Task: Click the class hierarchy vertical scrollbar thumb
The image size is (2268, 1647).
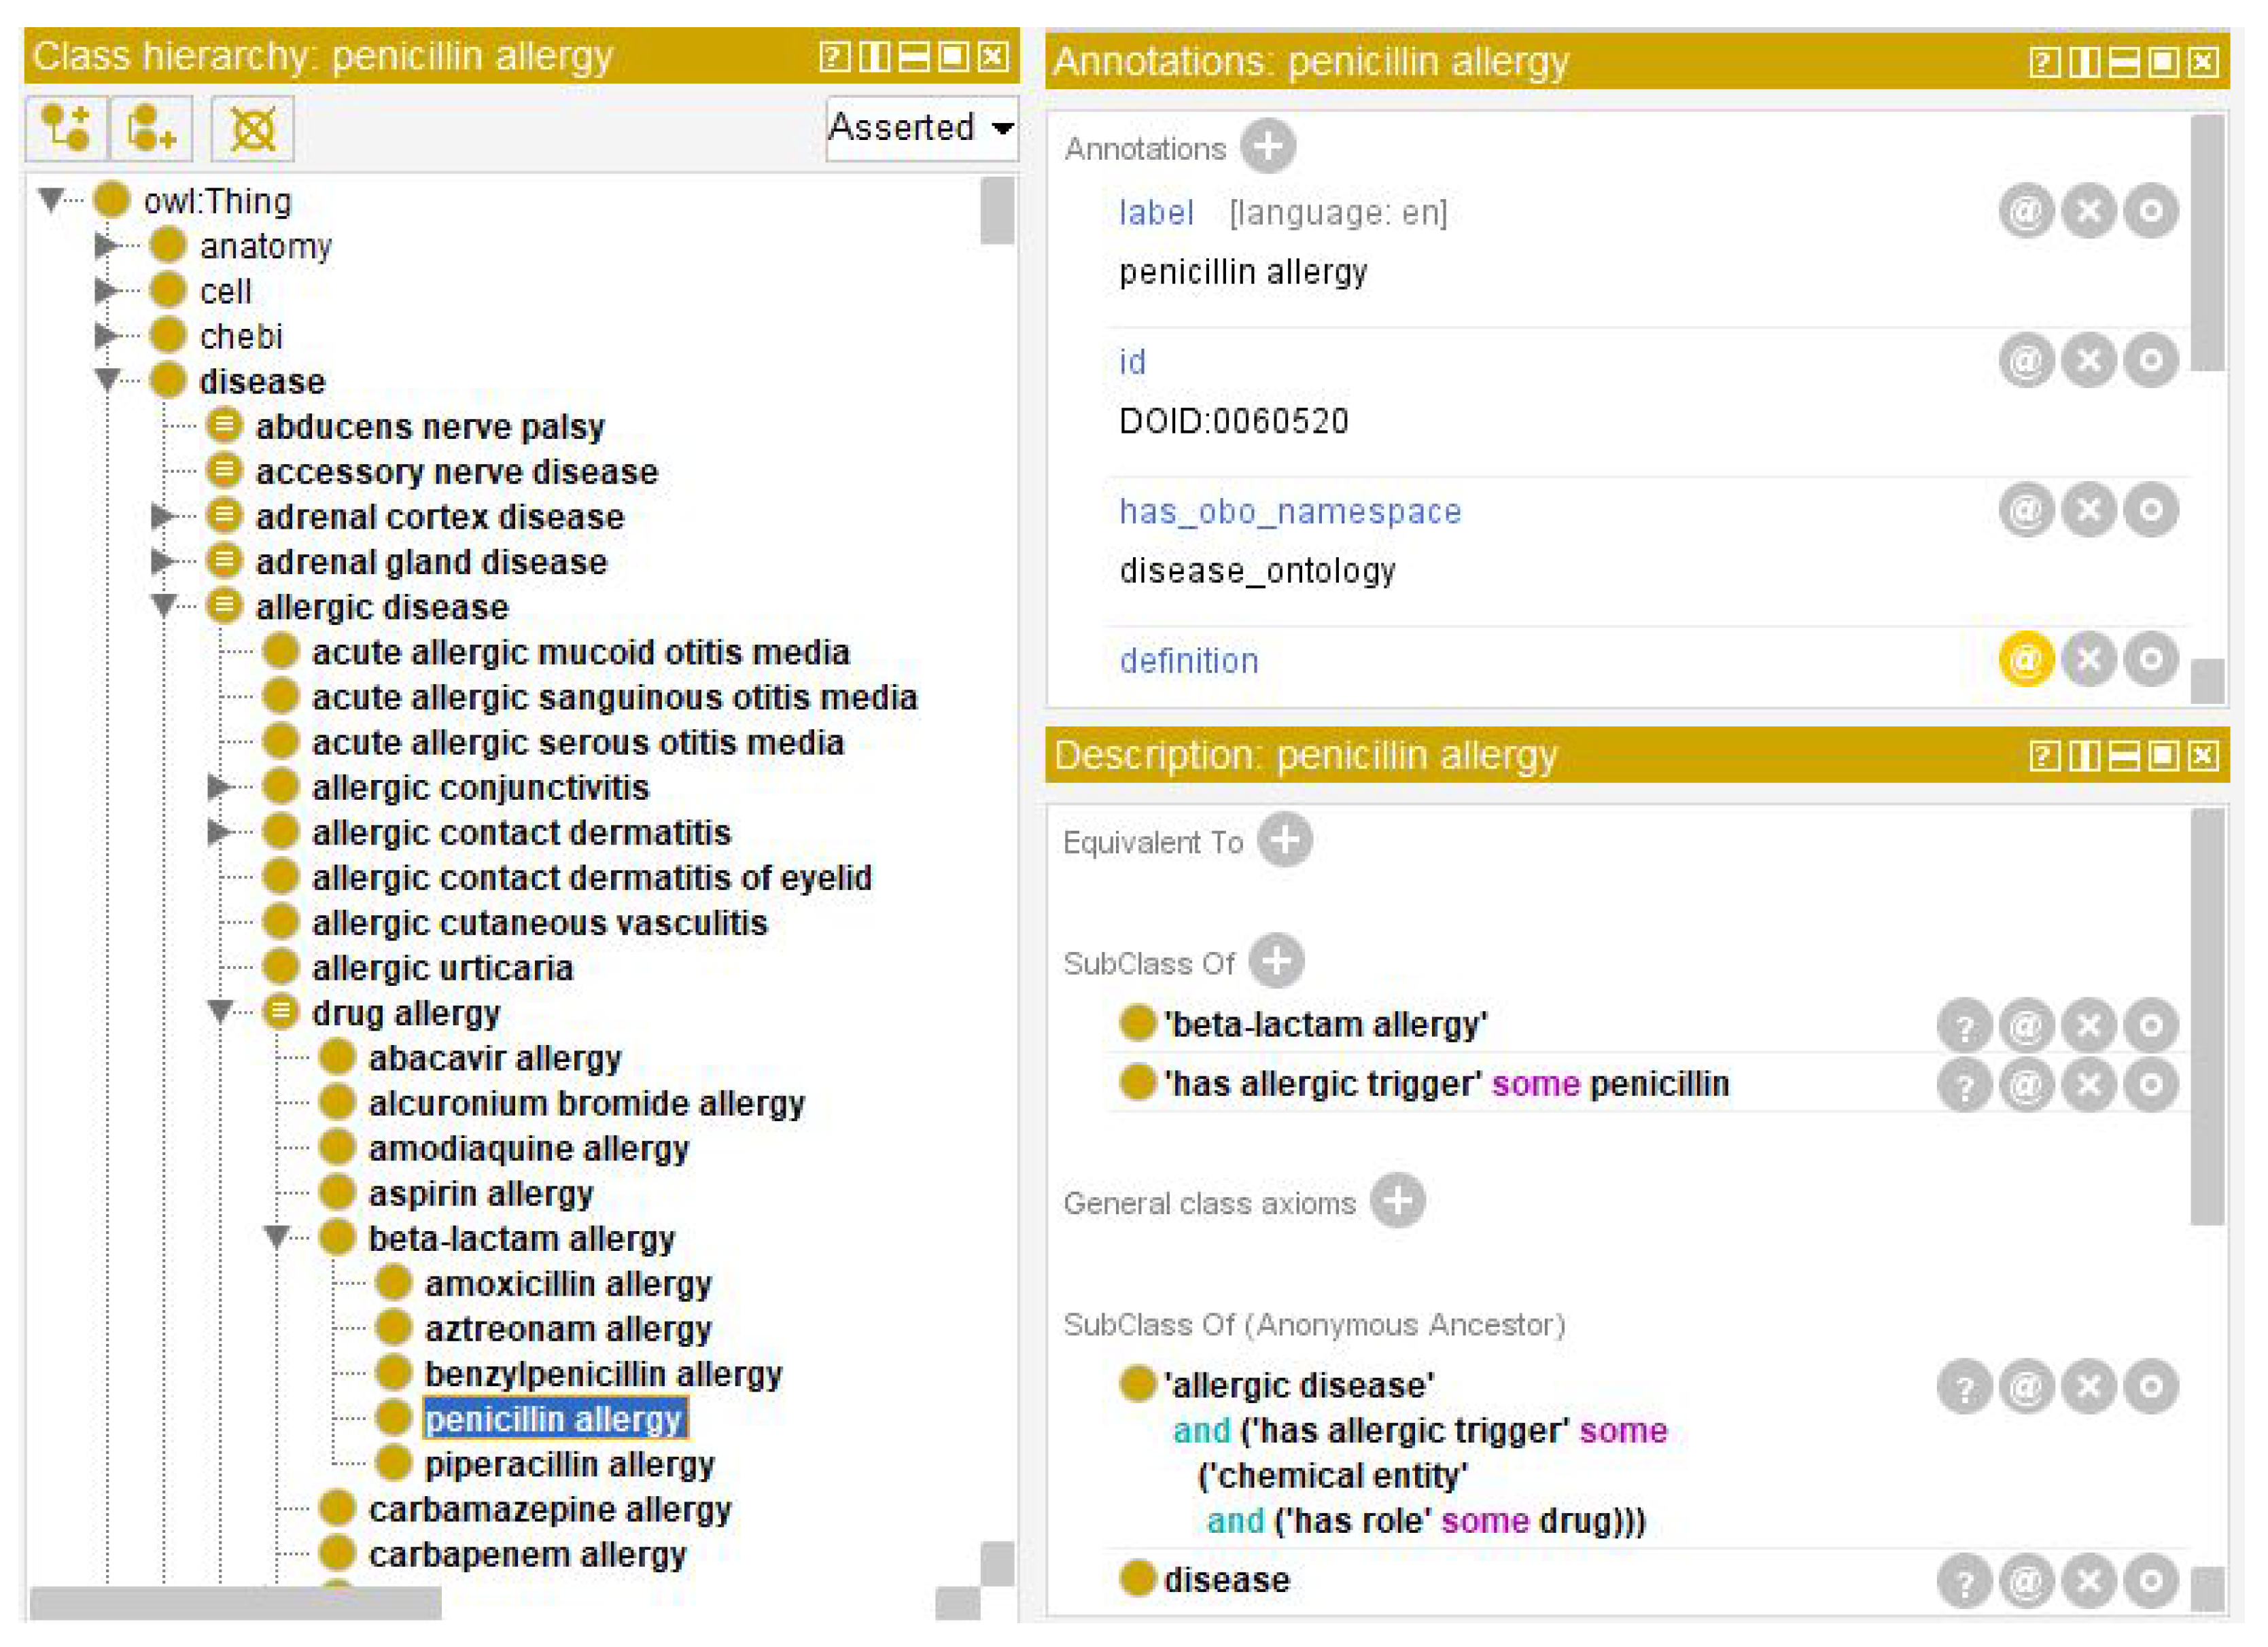Action: tap(996, 211)
